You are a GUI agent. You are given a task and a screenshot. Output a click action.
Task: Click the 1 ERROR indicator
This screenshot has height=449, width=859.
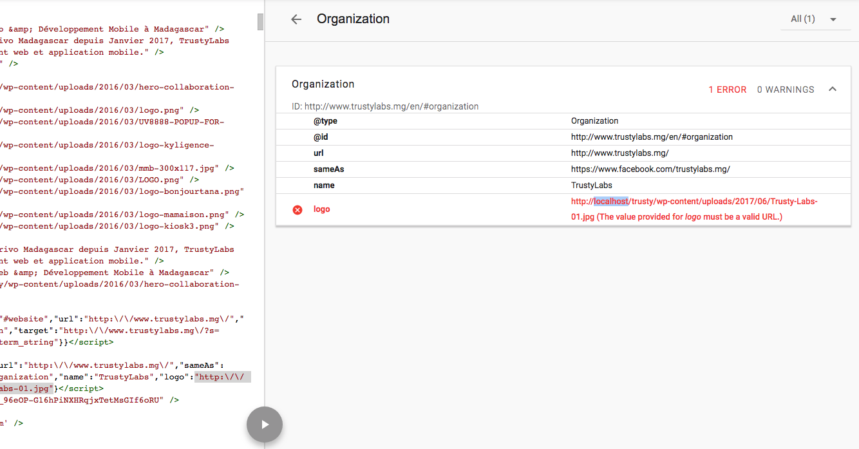[x=727, y=89]
